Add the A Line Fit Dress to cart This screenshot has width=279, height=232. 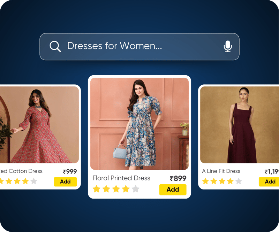pyautogui.click(x=269, y=182)
